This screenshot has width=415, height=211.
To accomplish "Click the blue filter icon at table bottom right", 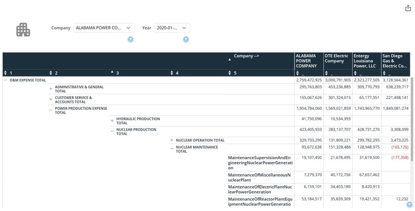I will [x=410, y=204].
